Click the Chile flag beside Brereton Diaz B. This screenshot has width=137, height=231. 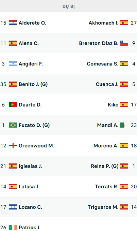[124, 43]
